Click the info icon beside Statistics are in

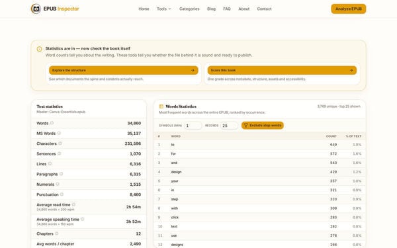40,49
